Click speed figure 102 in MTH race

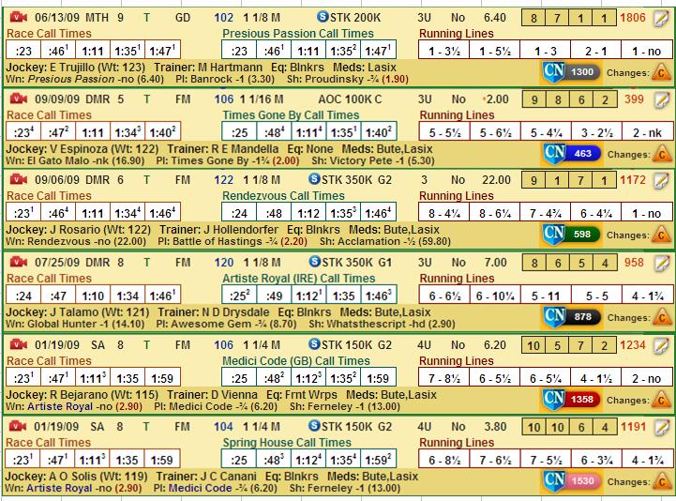click(x=223, y=18)
